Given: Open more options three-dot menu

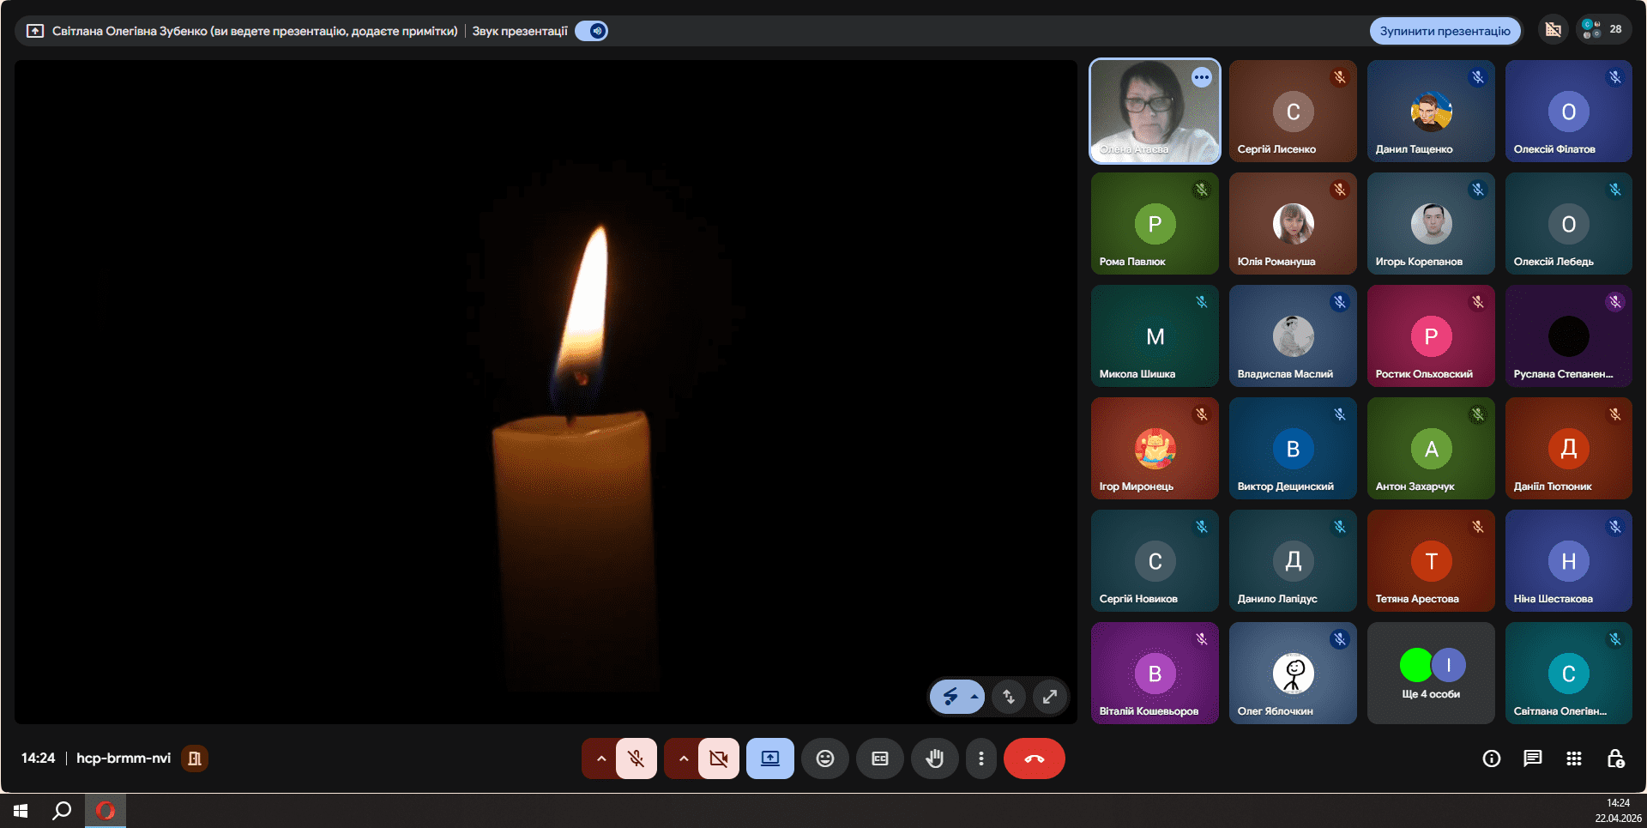Looking at the screenshot, I should click(x=981, y=758).
